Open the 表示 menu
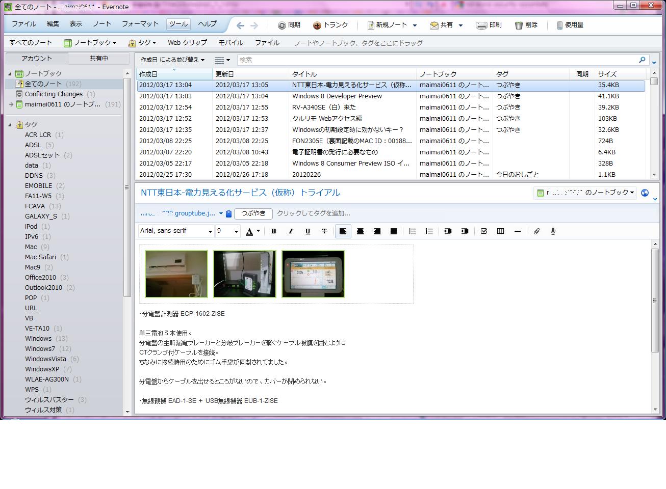This screenshot has width=666, height=489. (x=76, y=24)
